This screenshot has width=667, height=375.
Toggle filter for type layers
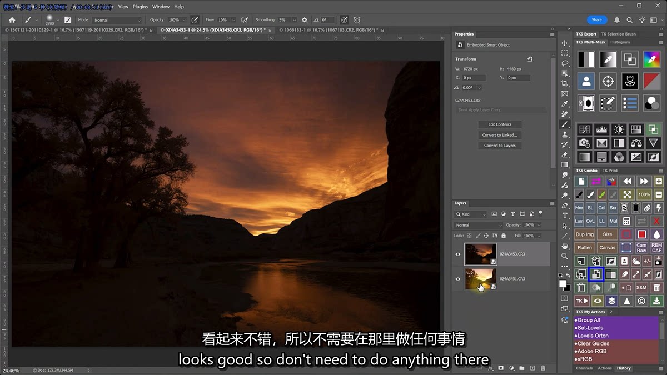[512, 214]
